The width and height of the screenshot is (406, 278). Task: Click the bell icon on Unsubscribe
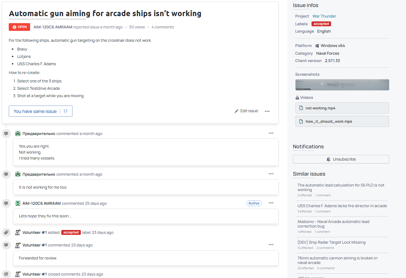click(x=328, y=159)
